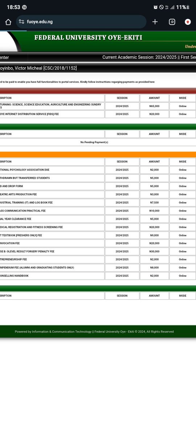The image size is (196, 437).
Task: Click the footer Powered by Information & Communication Technology
Action: coord(94,332)
